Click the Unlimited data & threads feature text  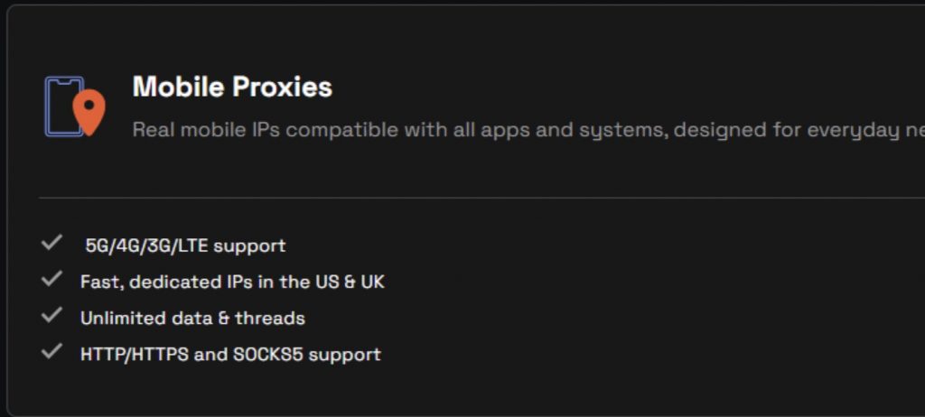point(192,319)
